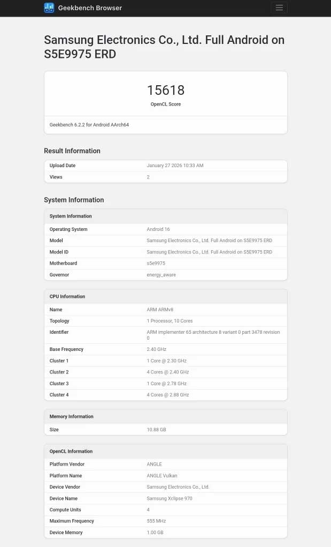The height and width of the screenshot is (547, 331).
Task: Click the Governor energy_aware entry
Action: [x=161, y=274]
